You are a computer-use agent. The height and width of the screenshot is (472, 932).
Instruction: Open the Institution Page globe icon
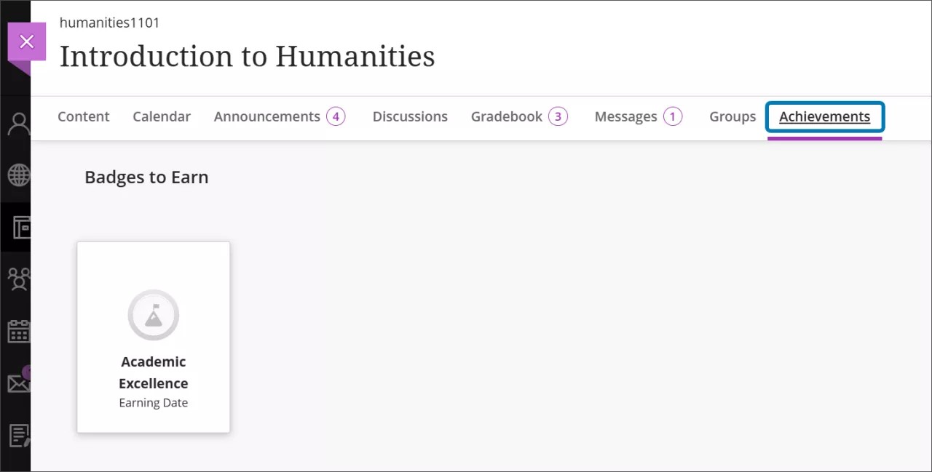coord(17,175)
